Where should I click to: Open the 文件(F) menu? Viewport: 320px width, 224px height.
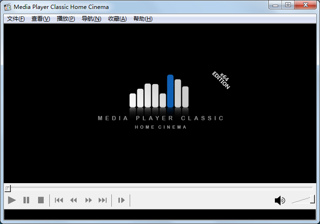click(16, 19)
